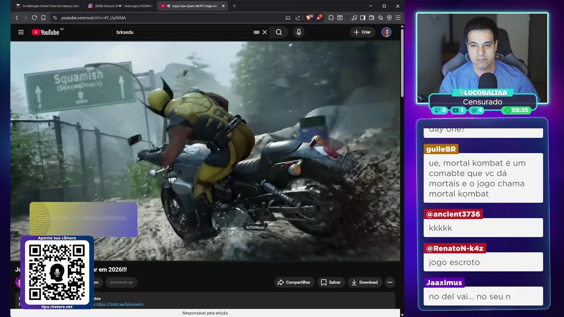Open the VPN shield icon
Image resolution: width=564 pixels, height=317 pixels.
point(389,18)
